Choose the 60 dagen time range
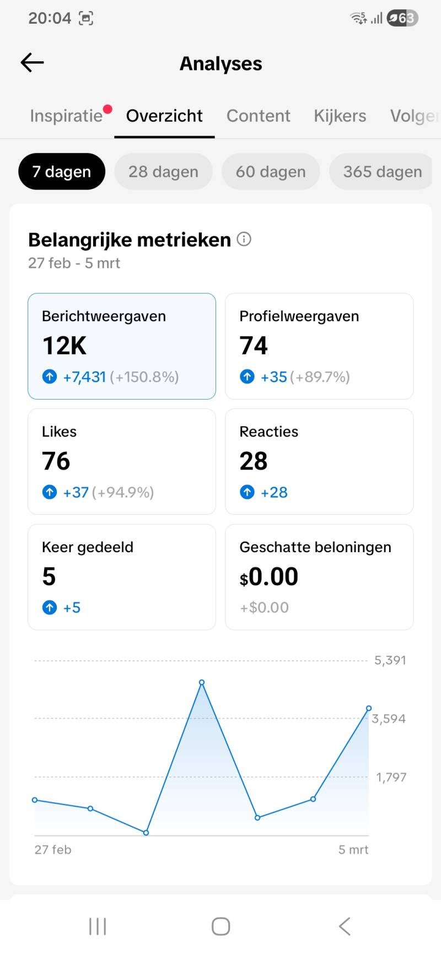 pyautogui.click(x=271, y=172)
